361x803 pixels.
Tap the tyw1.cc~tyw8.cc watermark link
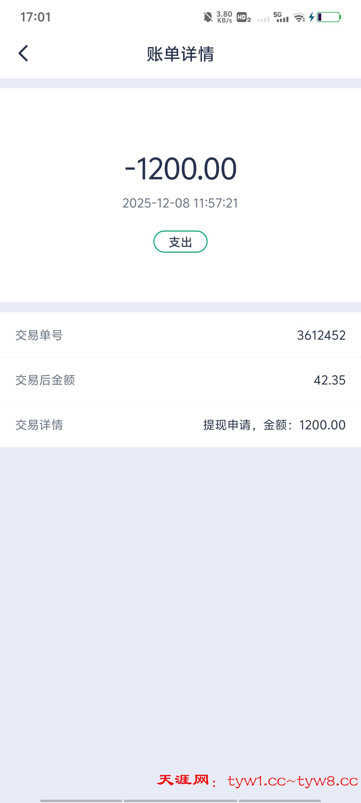(x=292, y=781)
